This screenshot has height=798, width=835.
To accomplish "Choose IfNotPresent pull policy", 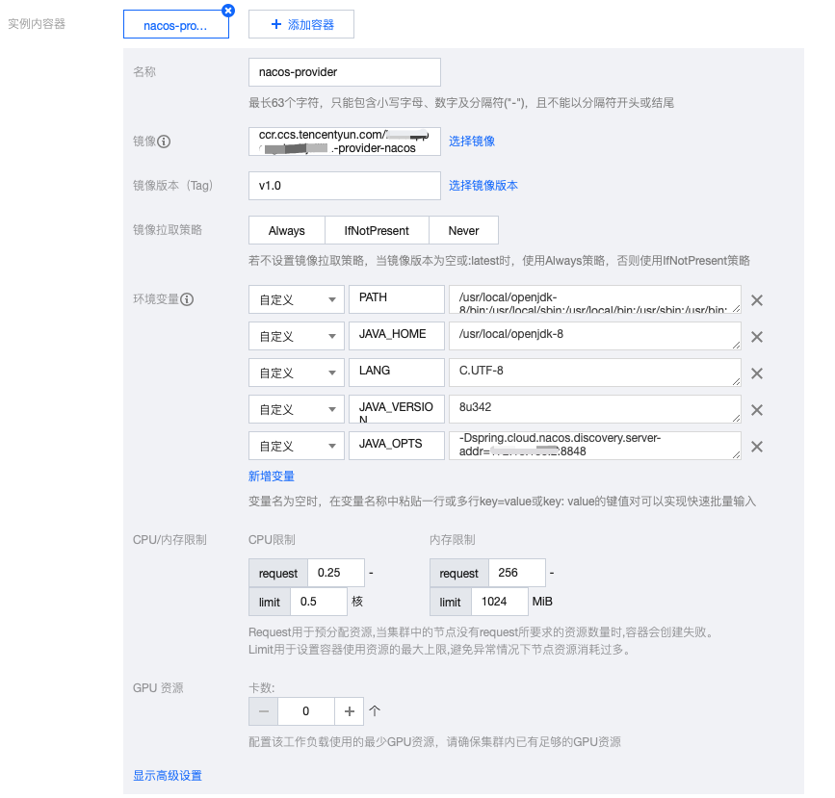I will tap(378, 231).
